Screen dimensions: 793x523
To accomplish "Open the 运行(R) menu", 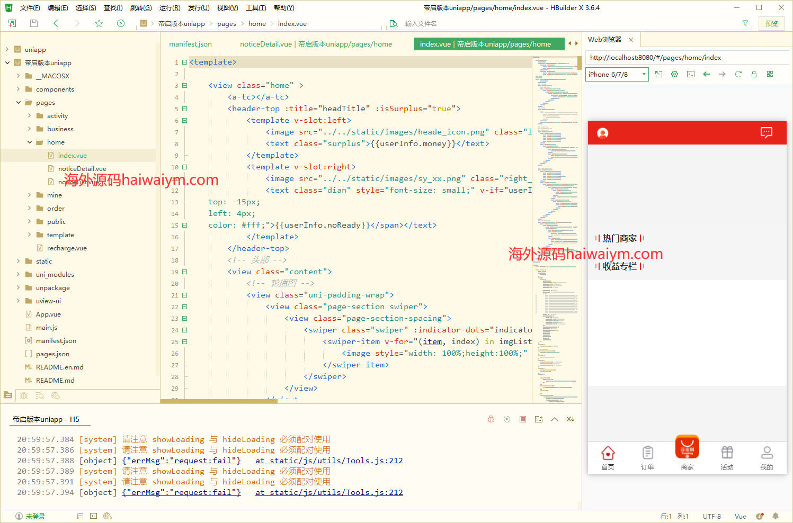I will pos(170,8).
